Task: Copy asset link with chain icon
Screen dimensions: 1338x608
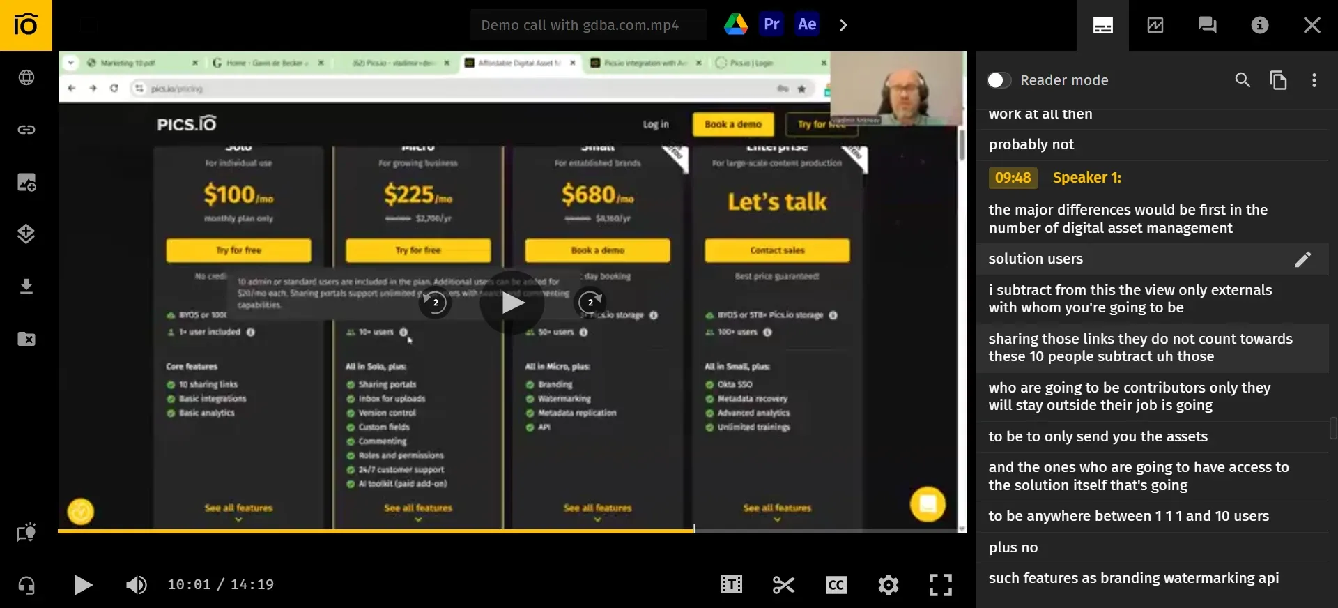Action: 26,130
